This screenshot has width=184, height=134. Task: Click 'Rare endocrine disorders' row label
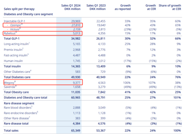tap(21, 113)
